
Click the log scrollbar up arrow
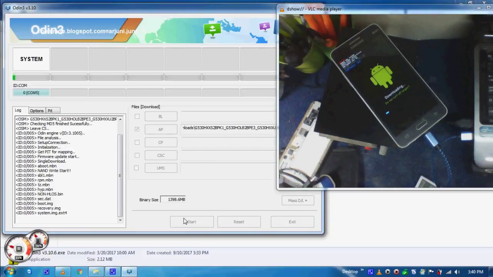pos(120,119)
